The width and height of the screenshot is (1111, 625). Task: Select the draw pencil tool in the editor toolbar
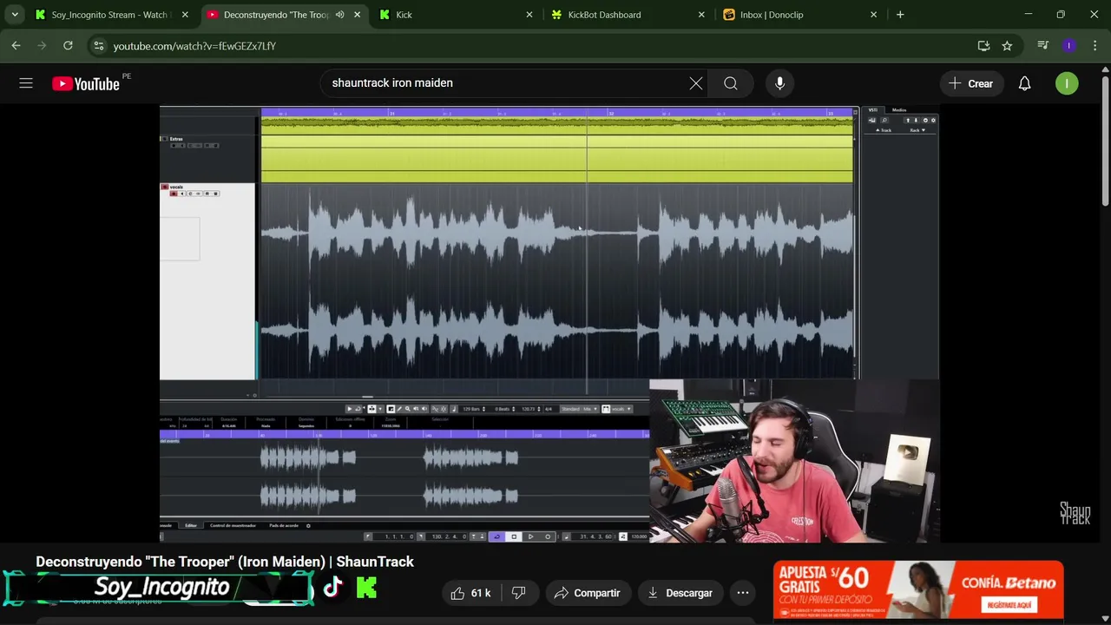(399, 409)
